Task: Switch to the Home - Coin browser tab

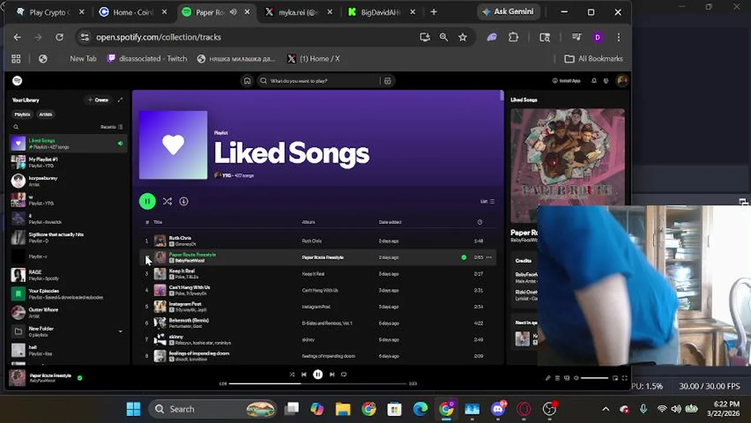Action: 133,12
